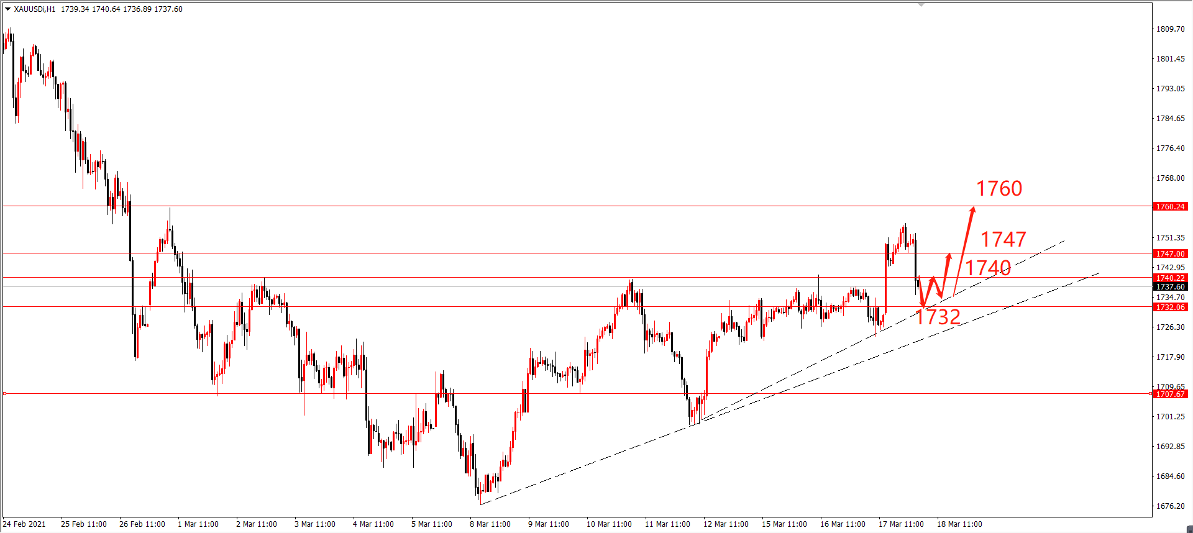Click the black 1737.60 current price tag
Image resolution: width=1193 pixels, height=533 pixels.
point(1171,286)
